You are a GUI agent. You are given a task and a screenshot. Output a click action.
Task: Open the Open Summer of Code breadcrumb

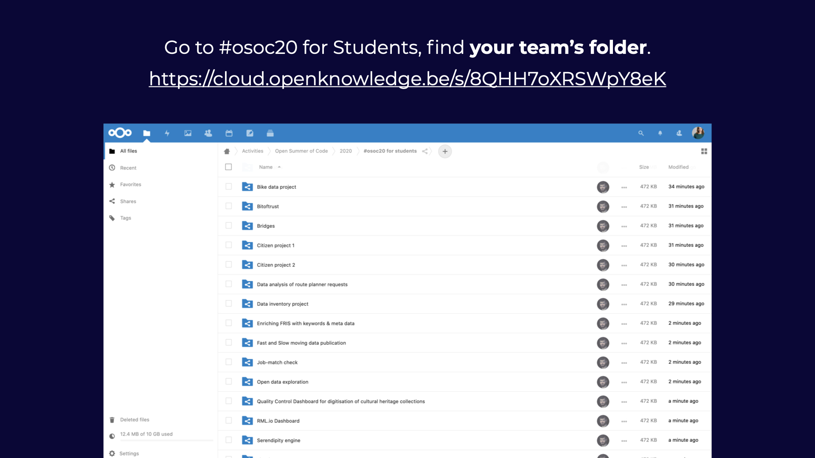click(301, 151)
